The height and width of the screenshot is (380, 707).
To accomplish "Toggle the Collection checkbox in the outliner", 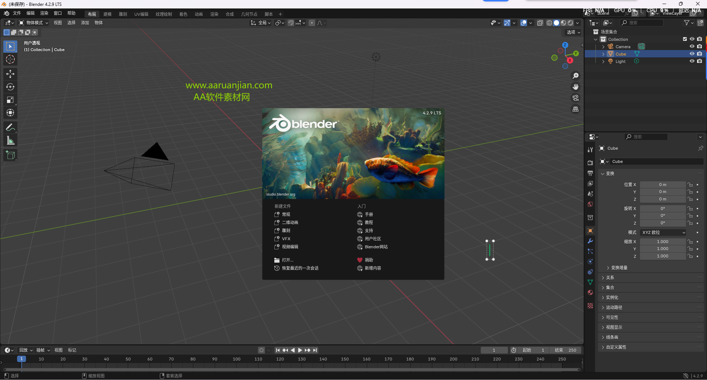I will point(685,39).
